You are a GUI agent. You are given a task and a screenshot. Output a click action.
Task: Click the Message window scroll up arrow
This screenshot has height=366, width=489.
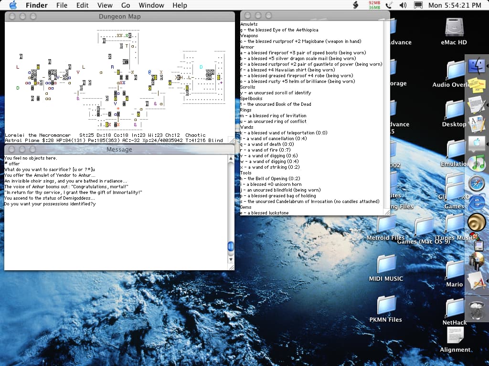[231, 158]
